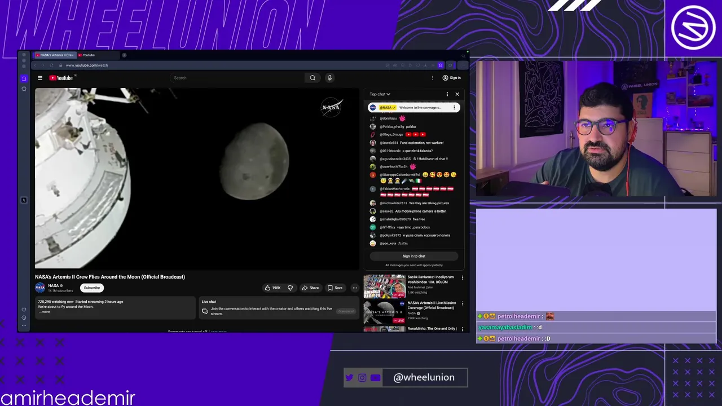Open menu for Ronaldinho: The One and Only recommendation

(x=463, y=329)
